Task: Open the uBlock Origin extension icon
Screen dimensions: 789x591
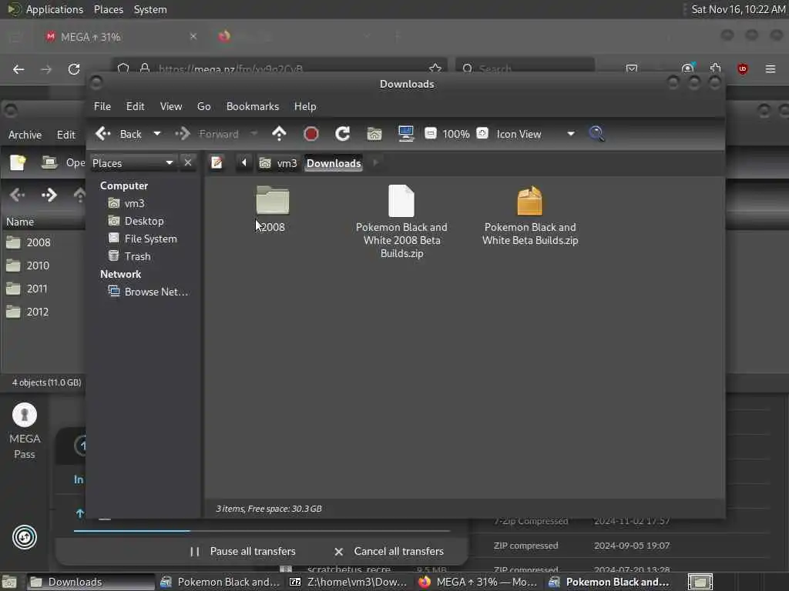Action: 743,68
